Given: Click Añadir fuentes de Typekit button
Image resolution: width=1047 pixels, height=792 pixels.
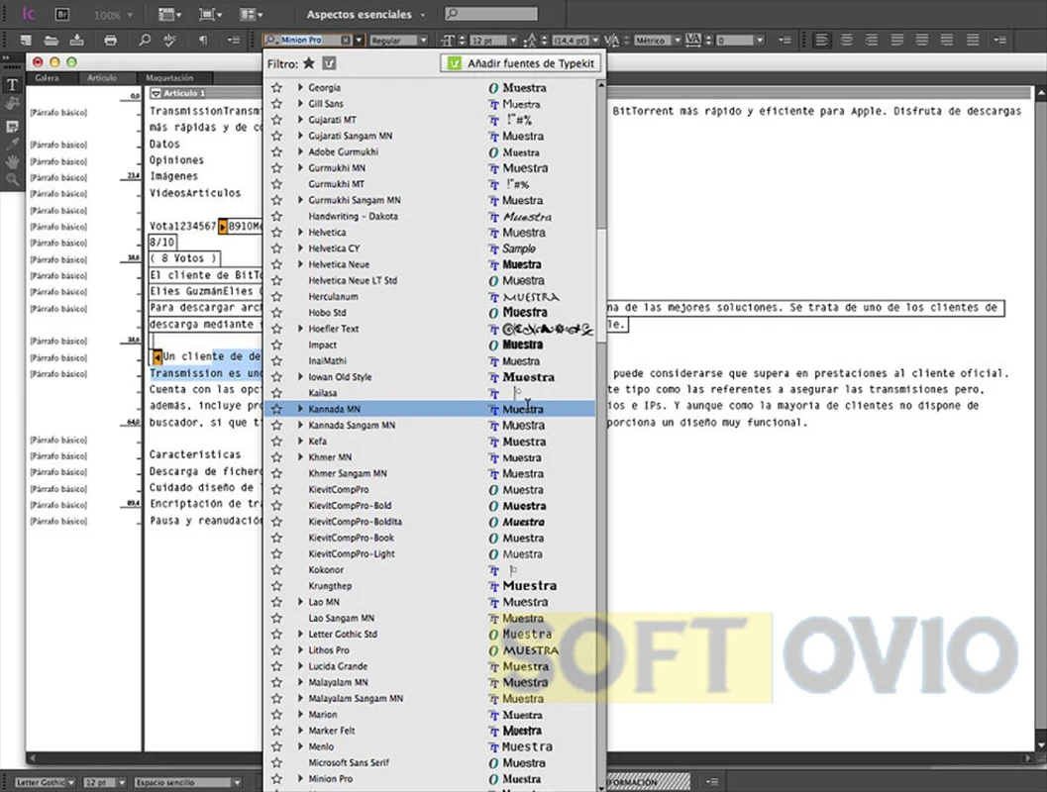Looking at the screenshot, I should (x=521, y=63).
